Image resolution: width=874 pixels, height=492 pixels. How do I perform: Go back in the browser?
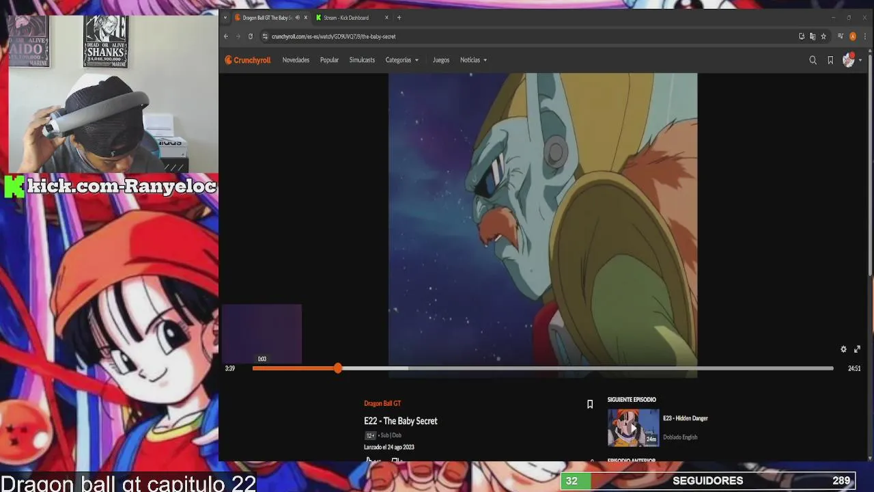click(x=226, y=36)
